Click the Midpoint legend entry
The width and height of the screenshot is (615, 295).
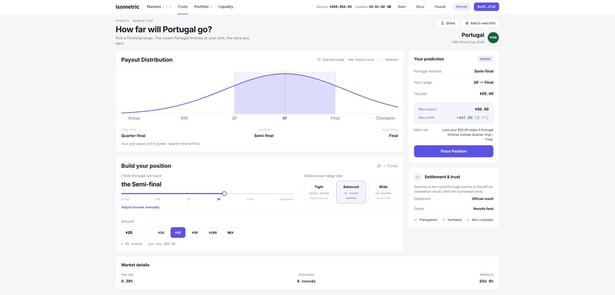click(388, 60)
